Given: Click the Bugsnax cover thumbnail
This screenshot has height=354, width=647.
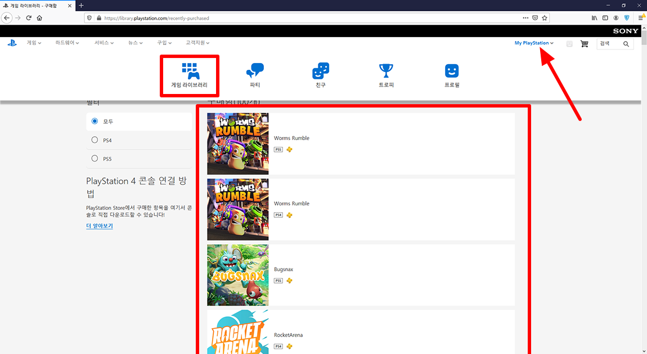Looking at the screenshot, I should 237,275.
